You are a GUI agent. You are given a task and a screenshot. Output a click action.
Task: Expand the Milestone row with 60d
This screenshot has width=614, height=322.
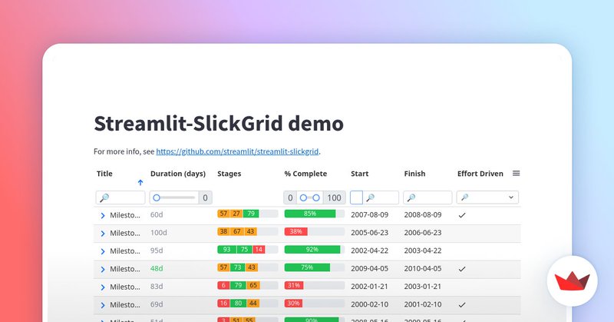point(103,215)
